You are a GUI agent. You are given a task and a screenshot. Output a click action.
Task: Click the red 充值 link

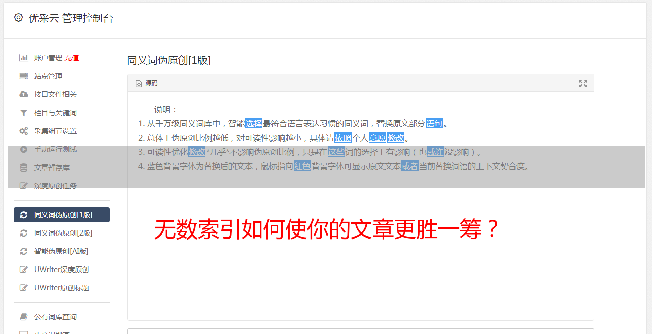pyautogui.click(x=72, y=58)
